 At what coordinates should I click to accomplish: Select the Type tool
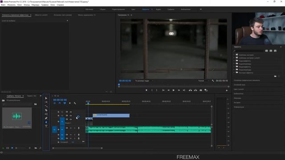[46, 126]
